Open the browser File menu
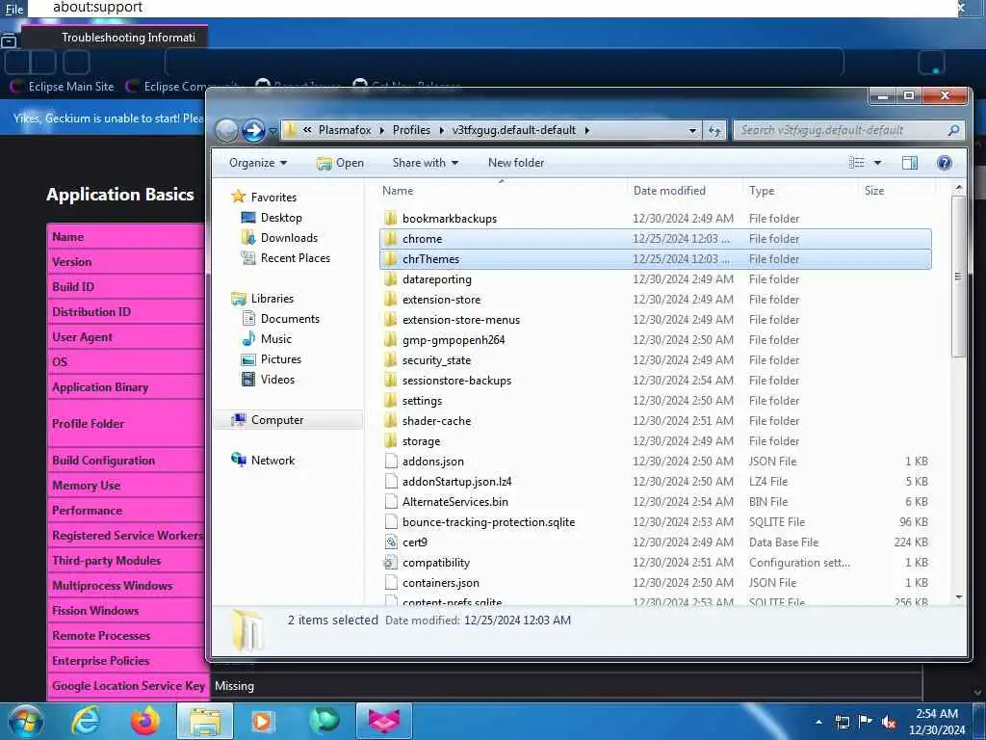The width and height of the screenshot is (986, 740). pos(13,9)
